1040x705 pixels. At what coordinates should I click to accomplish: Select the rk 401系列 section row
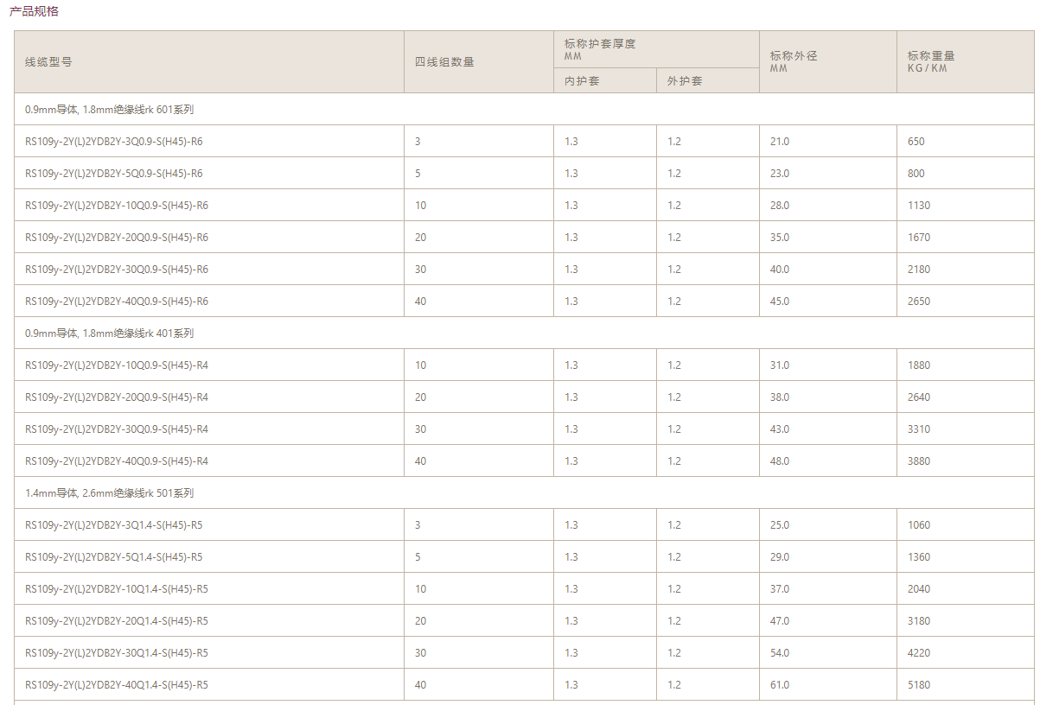point(110,333)
